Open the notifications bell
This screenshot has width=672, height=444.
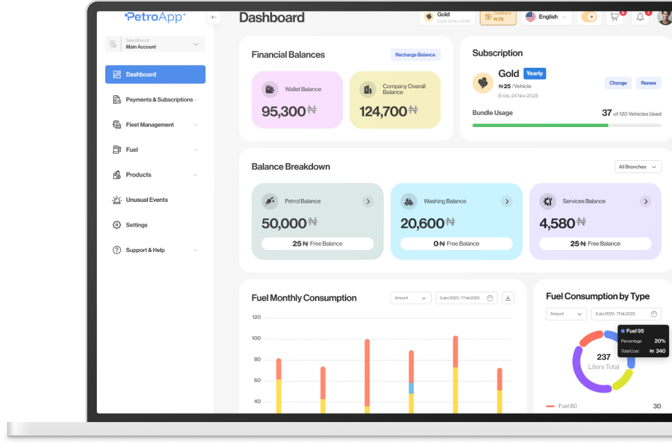(x=640, y=17)
